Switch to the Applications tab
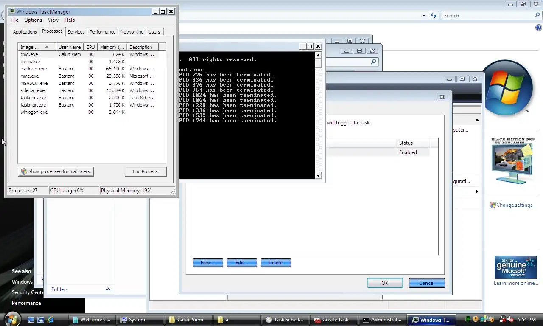The height and width of the screenshot is (326, 543). (x=25, y=32)
